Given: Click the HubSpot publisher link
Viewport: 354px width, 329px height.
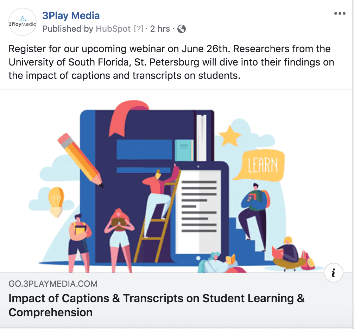Looking at the screenshot, I should (x=113, y=29).
